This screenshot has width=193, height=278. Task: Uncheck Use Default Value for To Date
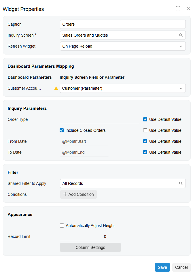[x=145, y=152]
